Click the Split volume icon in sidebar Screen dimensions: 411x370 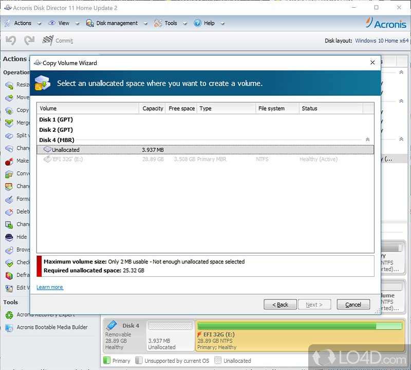coord(9,136)
